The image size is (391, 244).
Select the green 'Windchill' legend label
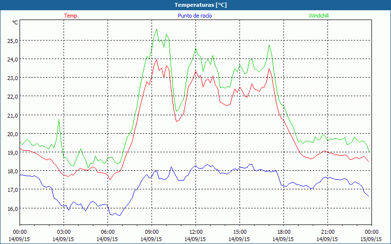click(x=319, y=16)
